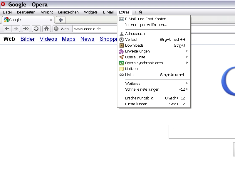Click the News link
This screenshot has width=235, height=176.
click(x=87, y=39)
